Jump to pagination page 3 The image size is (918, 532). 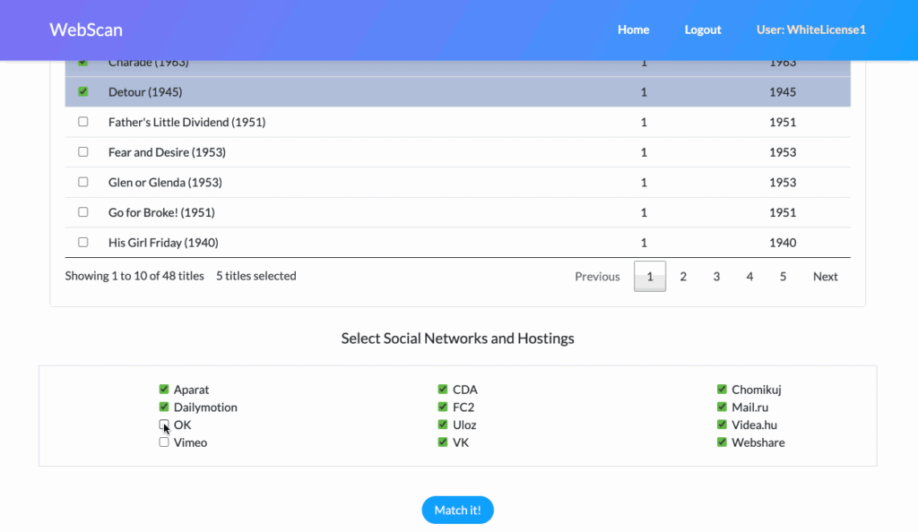click(716, 277)
